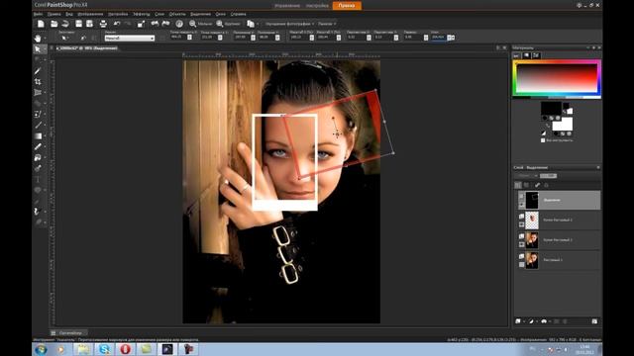Click the black foreground color swatch

pyautogui.click(x=551, y=108)
